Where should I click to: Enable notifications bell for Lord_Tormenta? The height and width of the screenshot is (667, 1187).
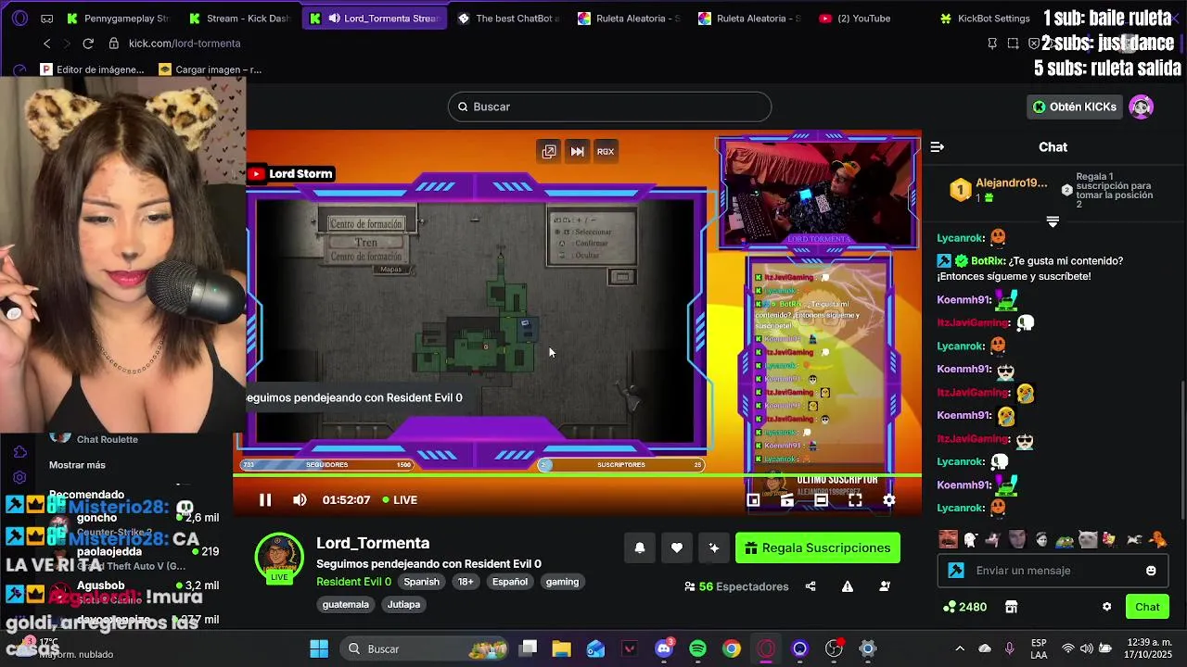click(639, 547)
